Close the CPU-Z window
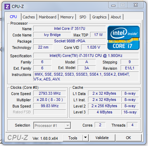The width and height of the screenshot is (148, 146). (136, 5)
